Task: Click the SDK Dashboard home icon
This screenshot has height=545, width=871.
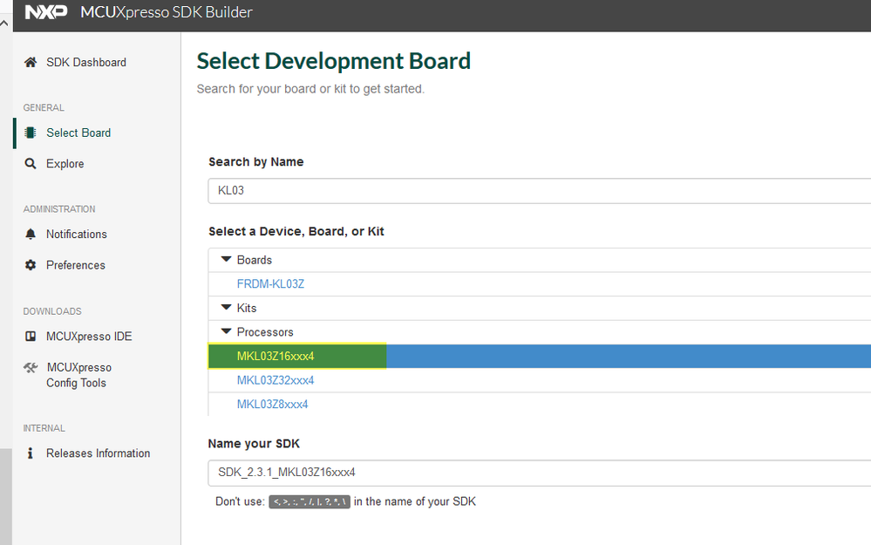Action: tap(31, 63)
